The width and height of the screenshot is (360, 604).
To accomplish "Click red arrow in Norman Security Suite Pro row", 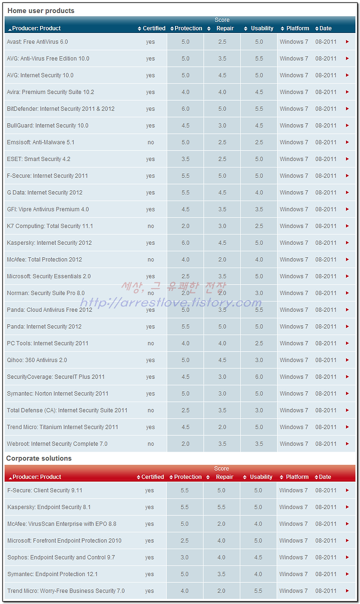I will [347, 293].
